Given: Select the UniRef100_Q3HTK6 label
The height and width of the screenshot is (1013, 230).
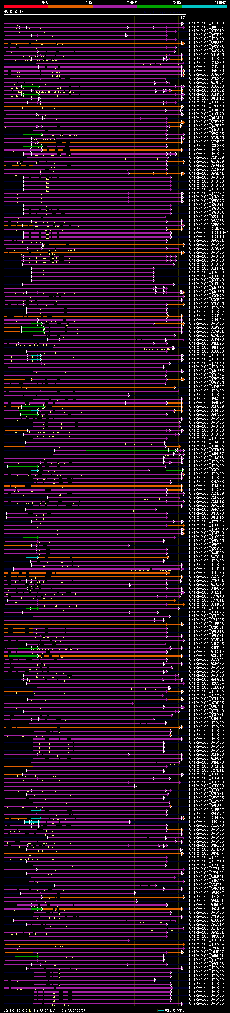Looking at the screenshot, I should (206, 379).
